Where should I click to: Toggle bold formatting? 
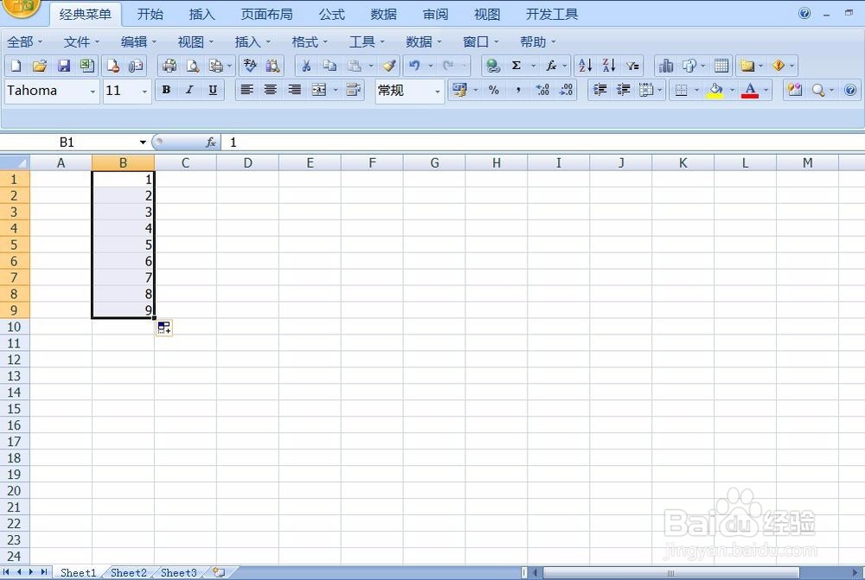(166, 90)
